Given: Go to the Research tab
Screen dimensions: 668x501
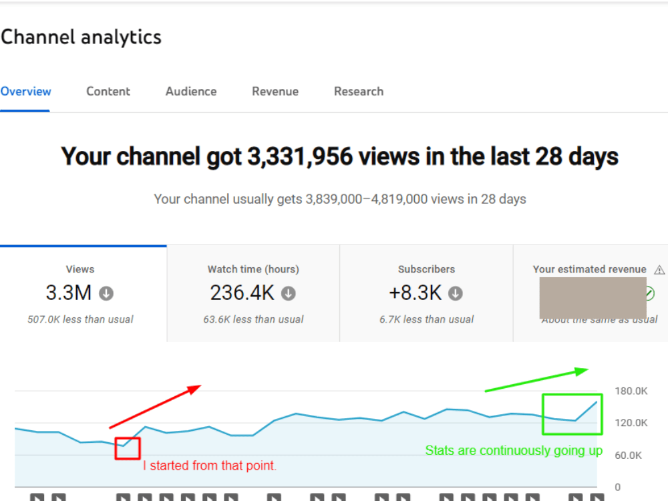Looking at the screenshot, I should (x=359, y=92).
